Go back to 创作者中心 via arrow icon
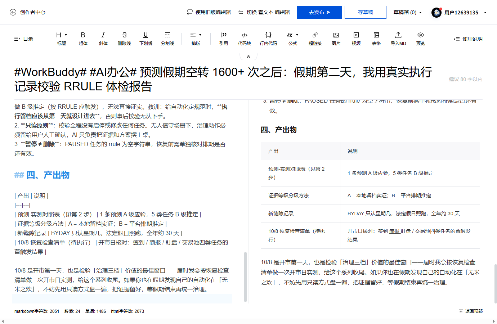The image size is (497, 324). tap(13, 12)
